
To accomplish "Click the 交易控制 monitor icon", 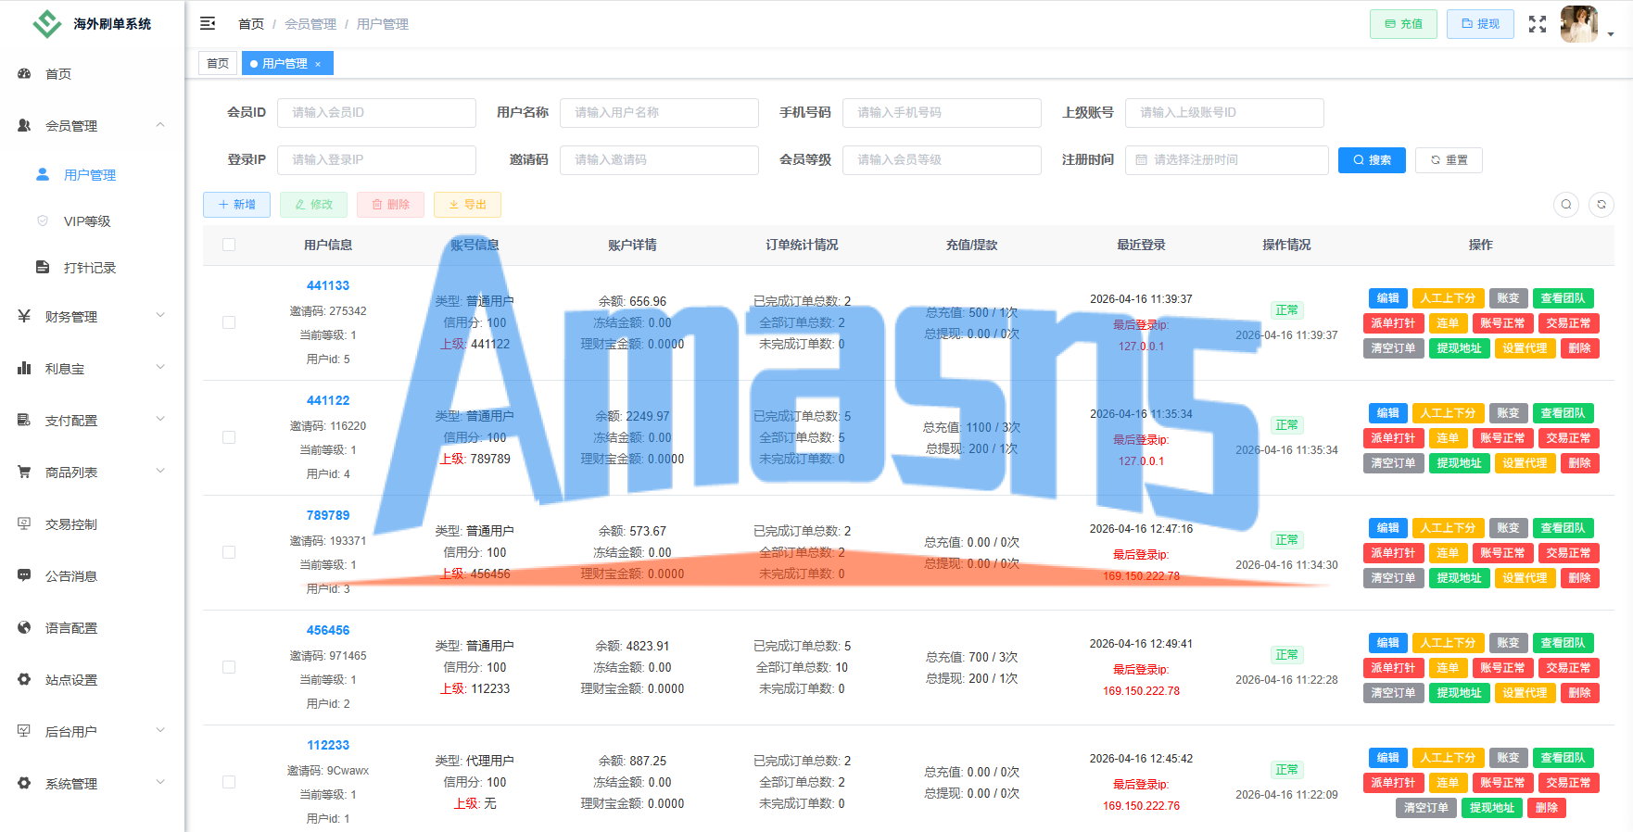I will tap(24, 523).
